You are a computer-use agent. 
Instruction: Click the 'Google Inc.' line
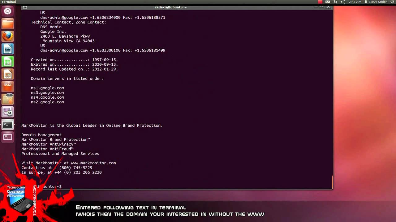pos(53,31)
